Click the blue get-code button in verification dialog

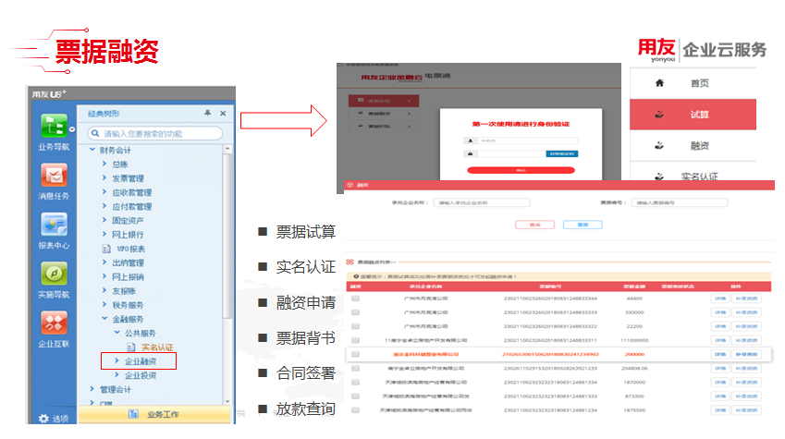coord(562,153)
